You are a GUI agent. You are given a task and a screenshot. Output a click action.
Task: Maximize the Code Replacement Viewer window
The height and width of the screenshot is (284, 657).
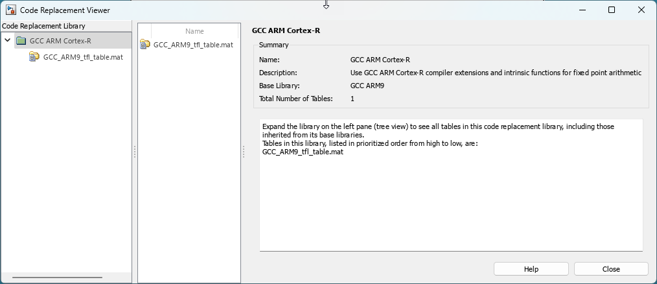(x=612, y=10)
